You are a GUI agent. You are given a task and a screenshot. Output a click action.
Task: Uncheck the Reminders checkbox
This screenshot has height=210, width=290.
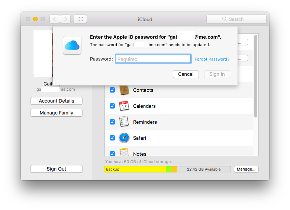click(112, 122)
